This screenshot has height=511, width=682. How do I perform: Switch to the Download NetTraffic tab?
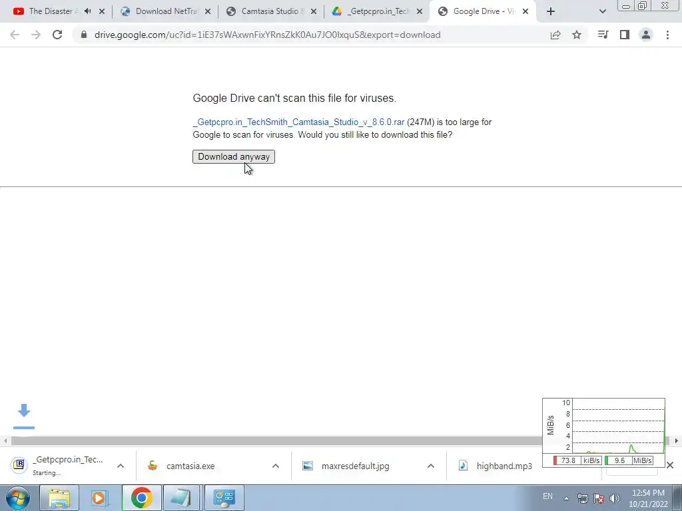(166, 11)
